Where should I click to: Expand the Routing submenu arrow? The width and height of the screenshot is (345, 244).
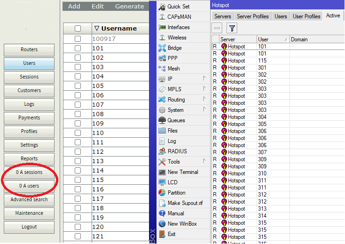204,99
